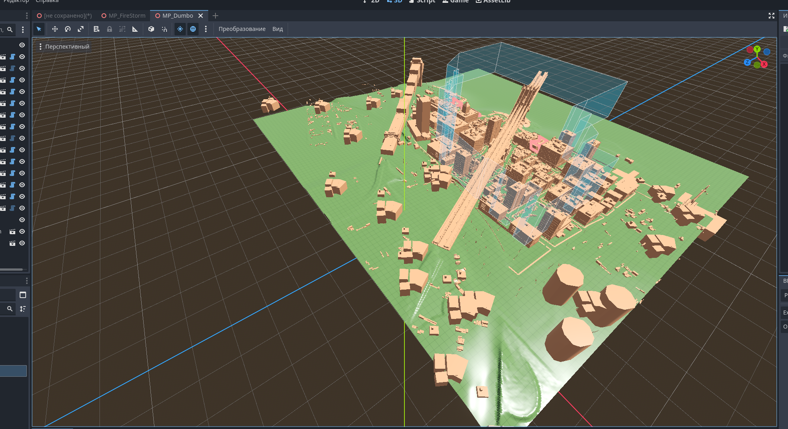This screenshot has height=429, width=788.
Task: Toggle visibility of bottom scene tree node
Action: (22, 243)
